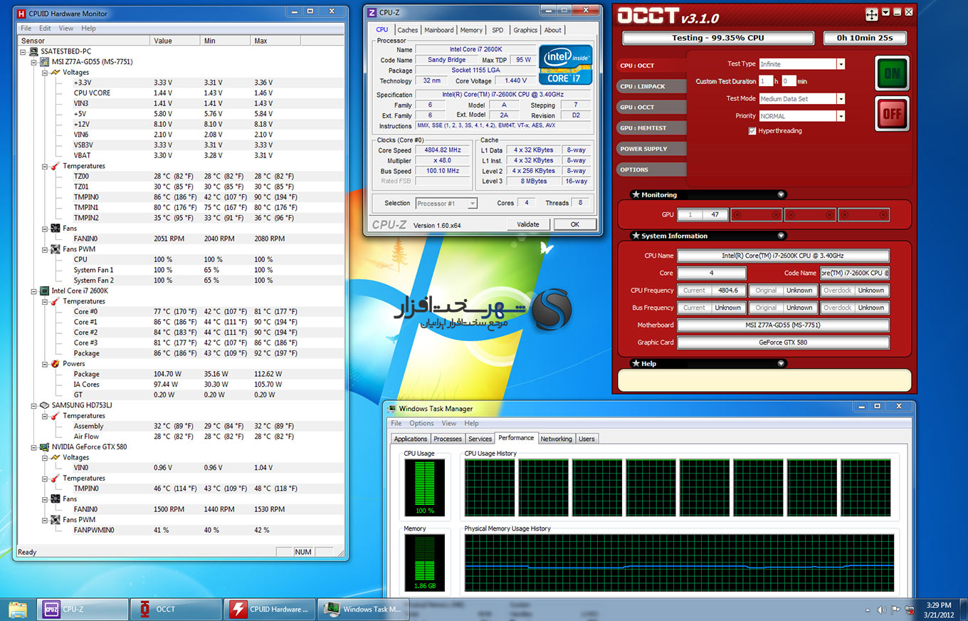The image size is (968, 621).
Task: Click the star icon beside System Information
Action: (x=636, y=236)
